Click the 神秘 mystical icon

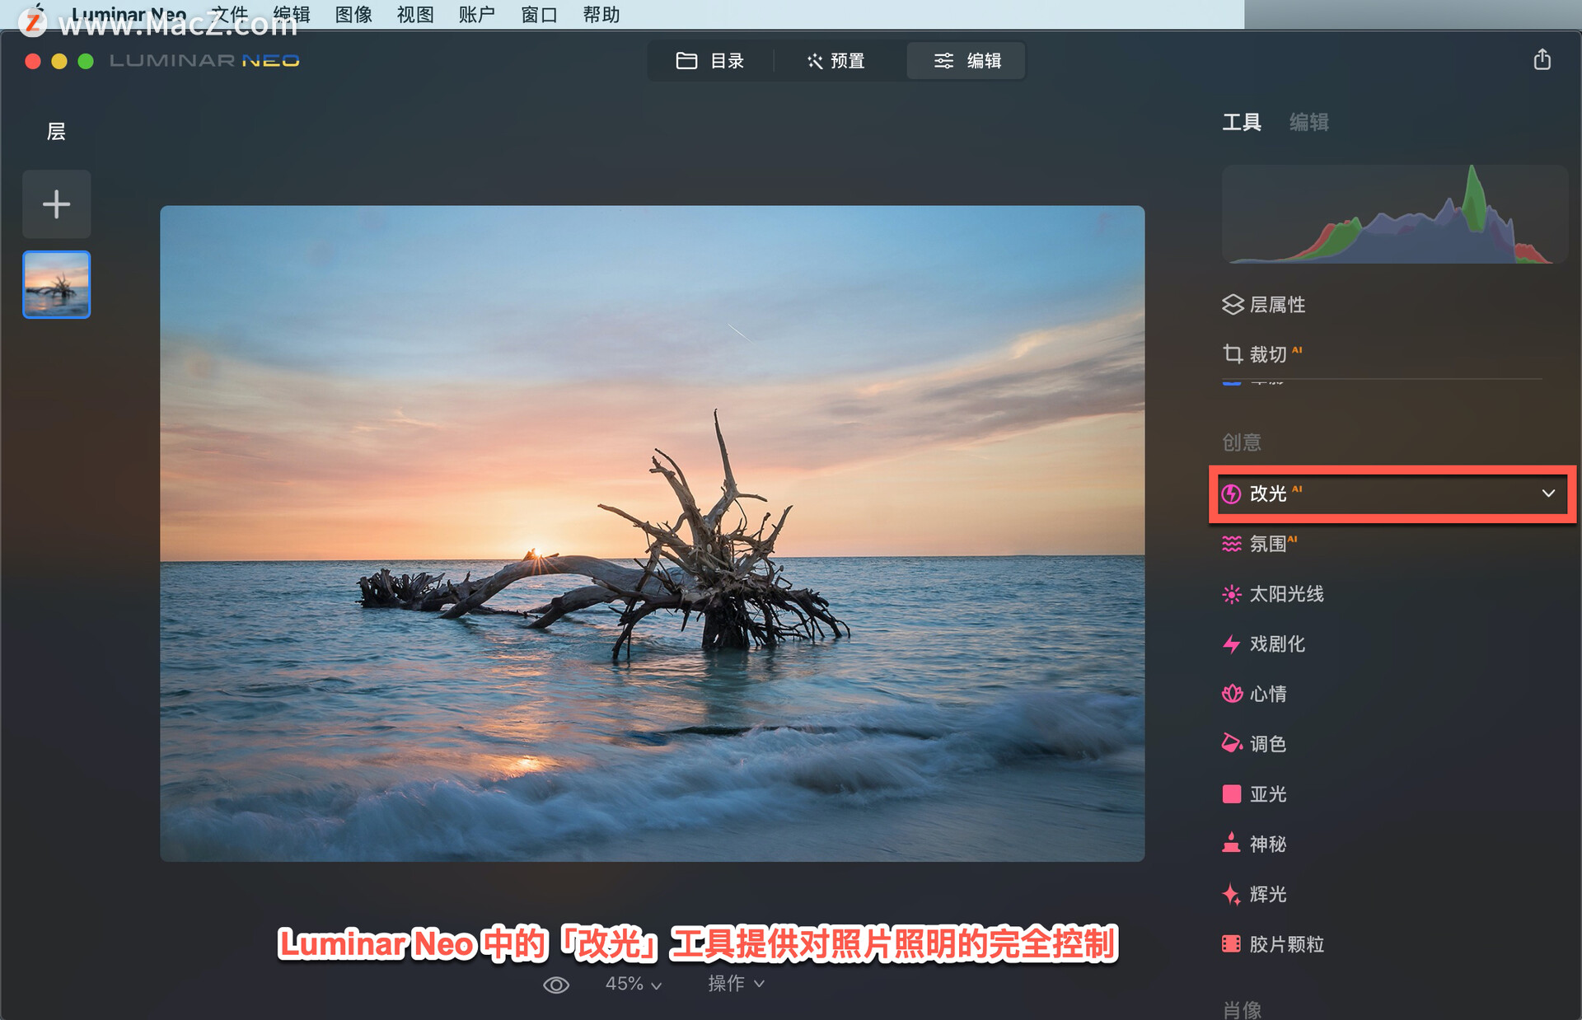(1231, 844)
